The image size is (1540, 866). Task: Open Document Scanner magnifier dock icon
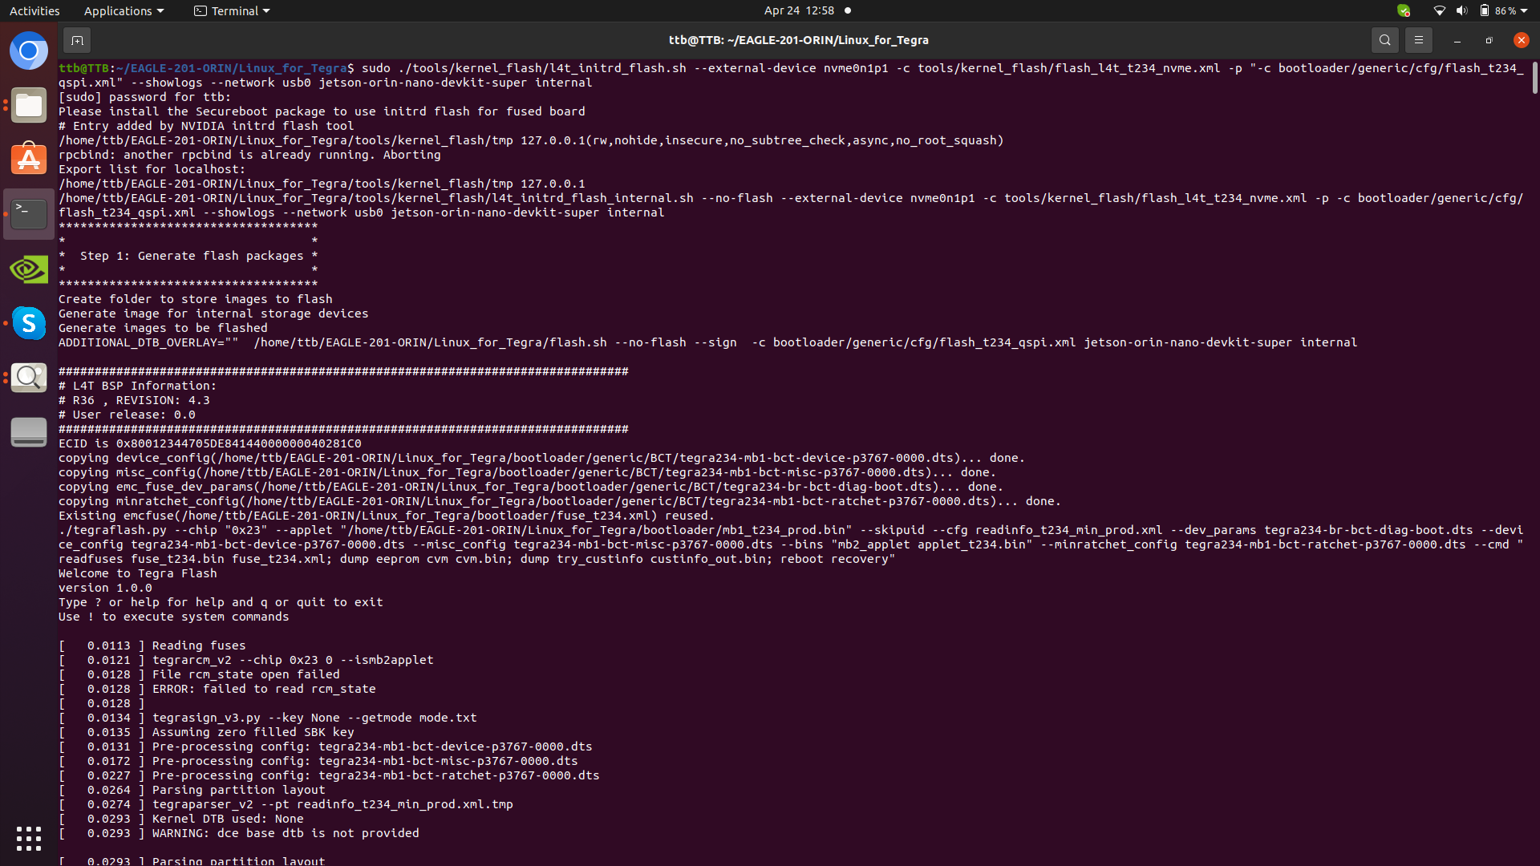29,378
